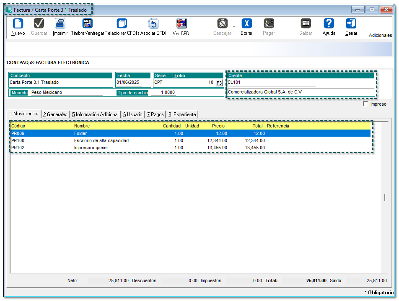
Task: Click the Nuevo document icon
Action: pos(18,24)
